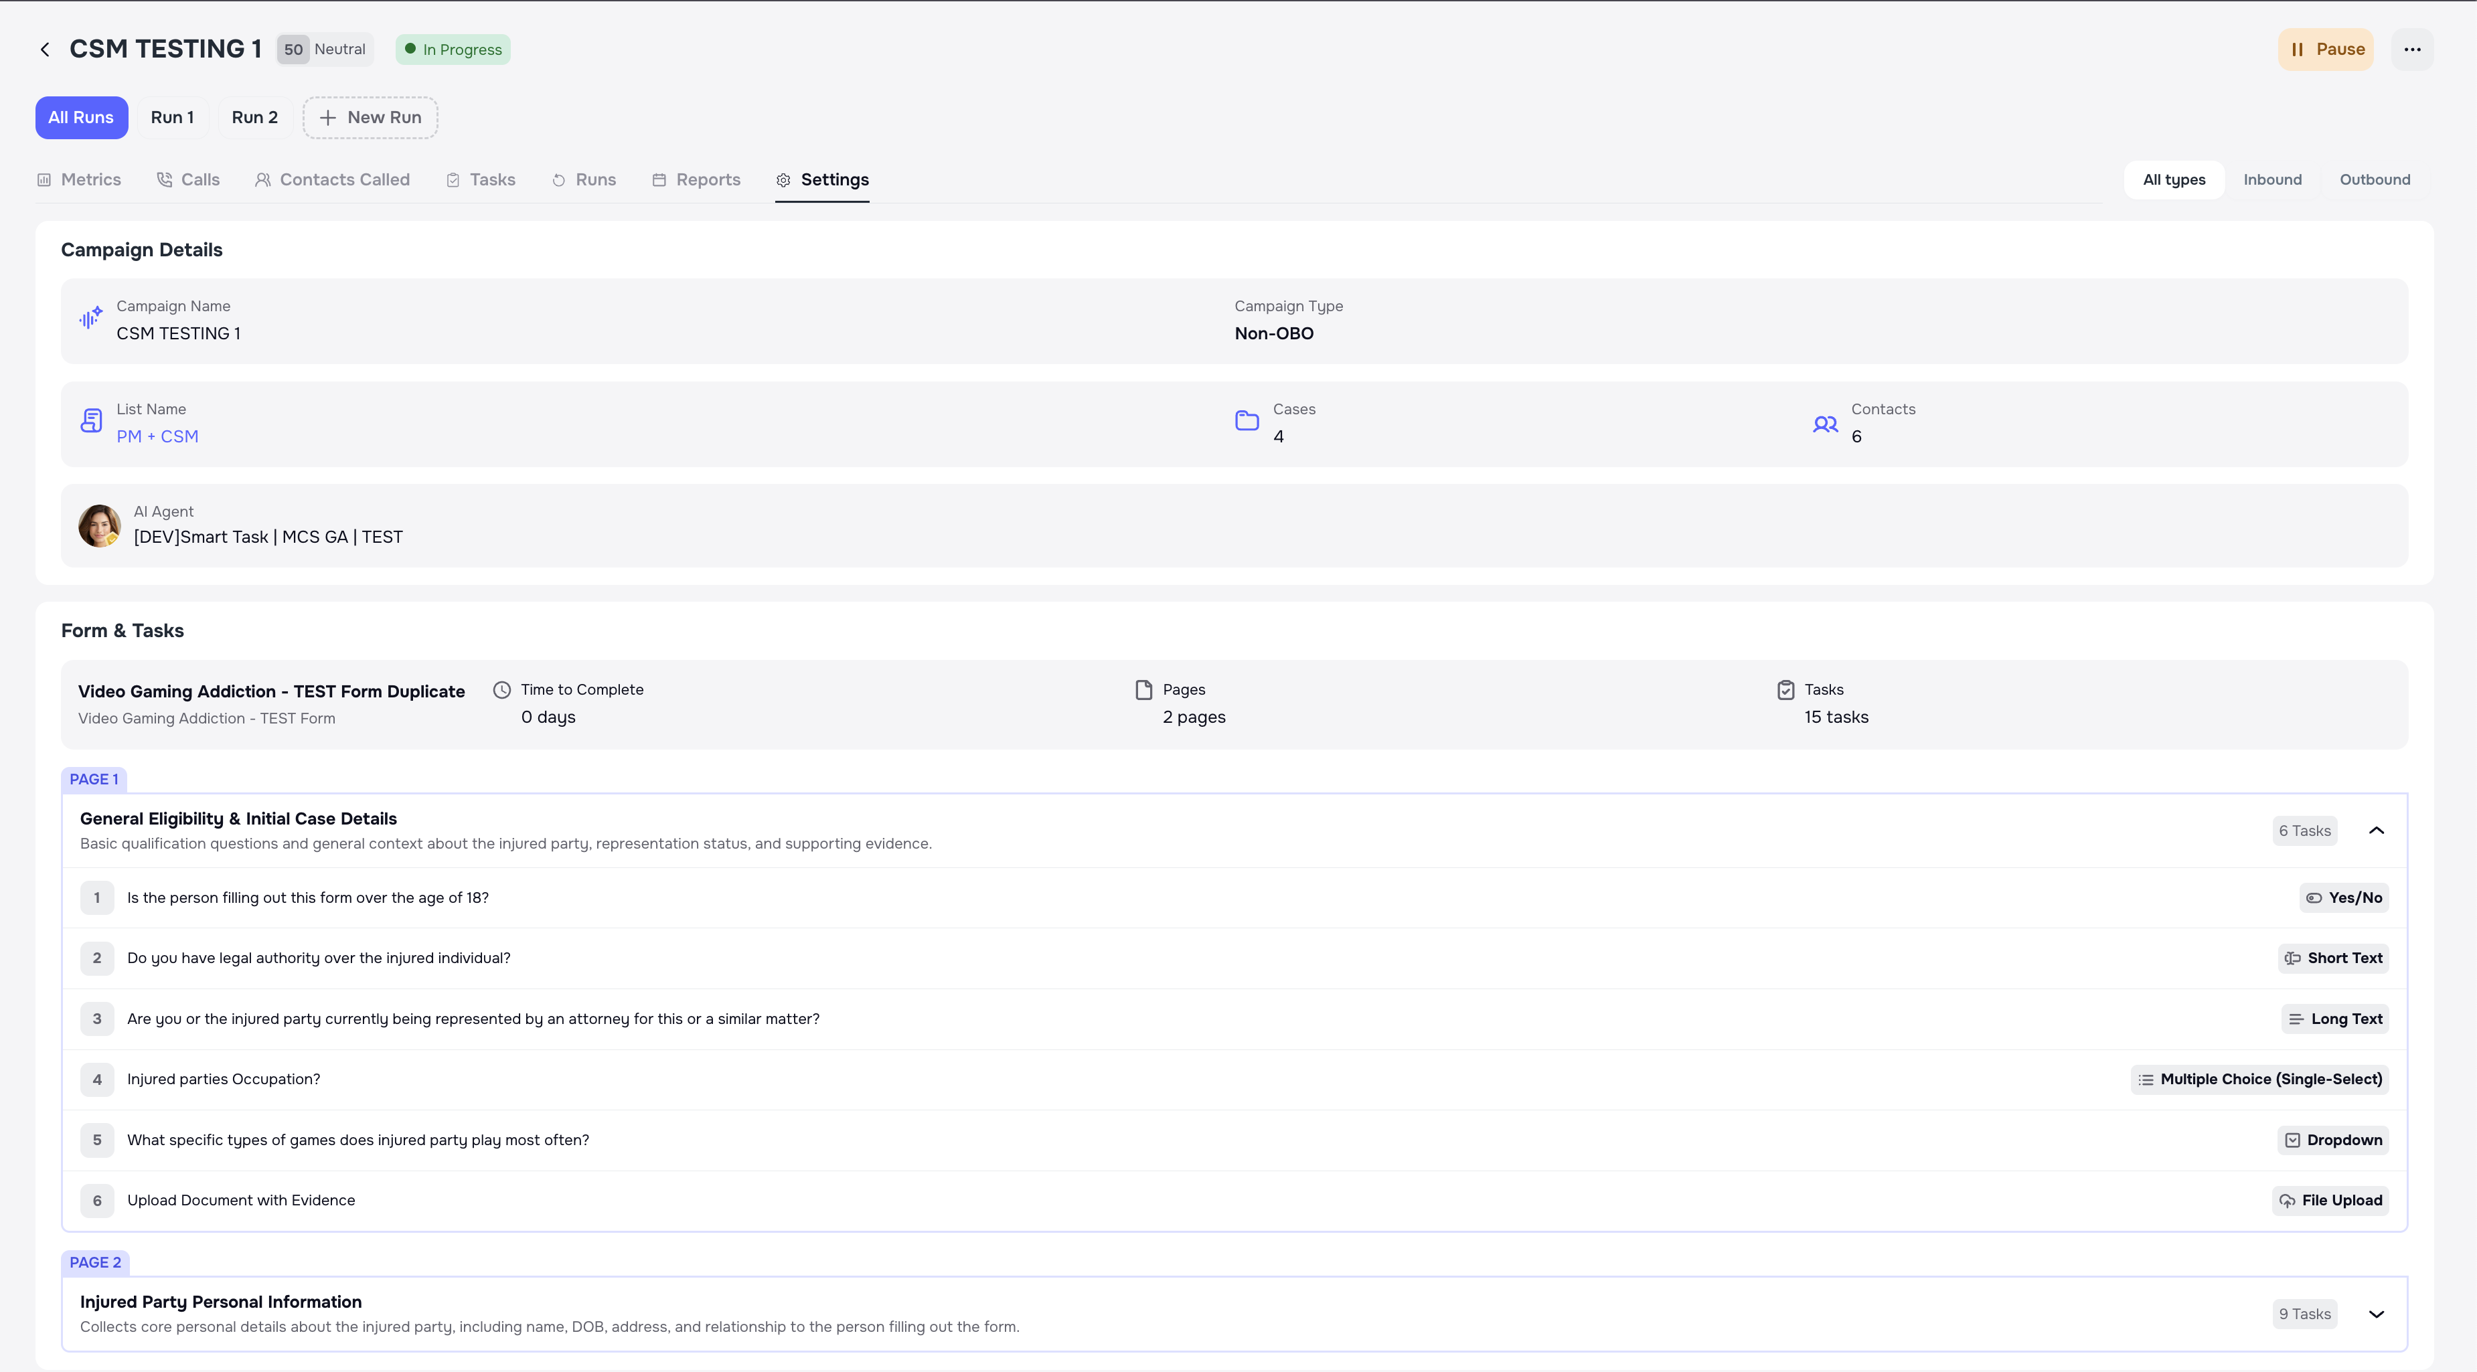Open Metrics via its chart icon
The height and width of the screenshot is (1372, 2477).
(44, 179)
